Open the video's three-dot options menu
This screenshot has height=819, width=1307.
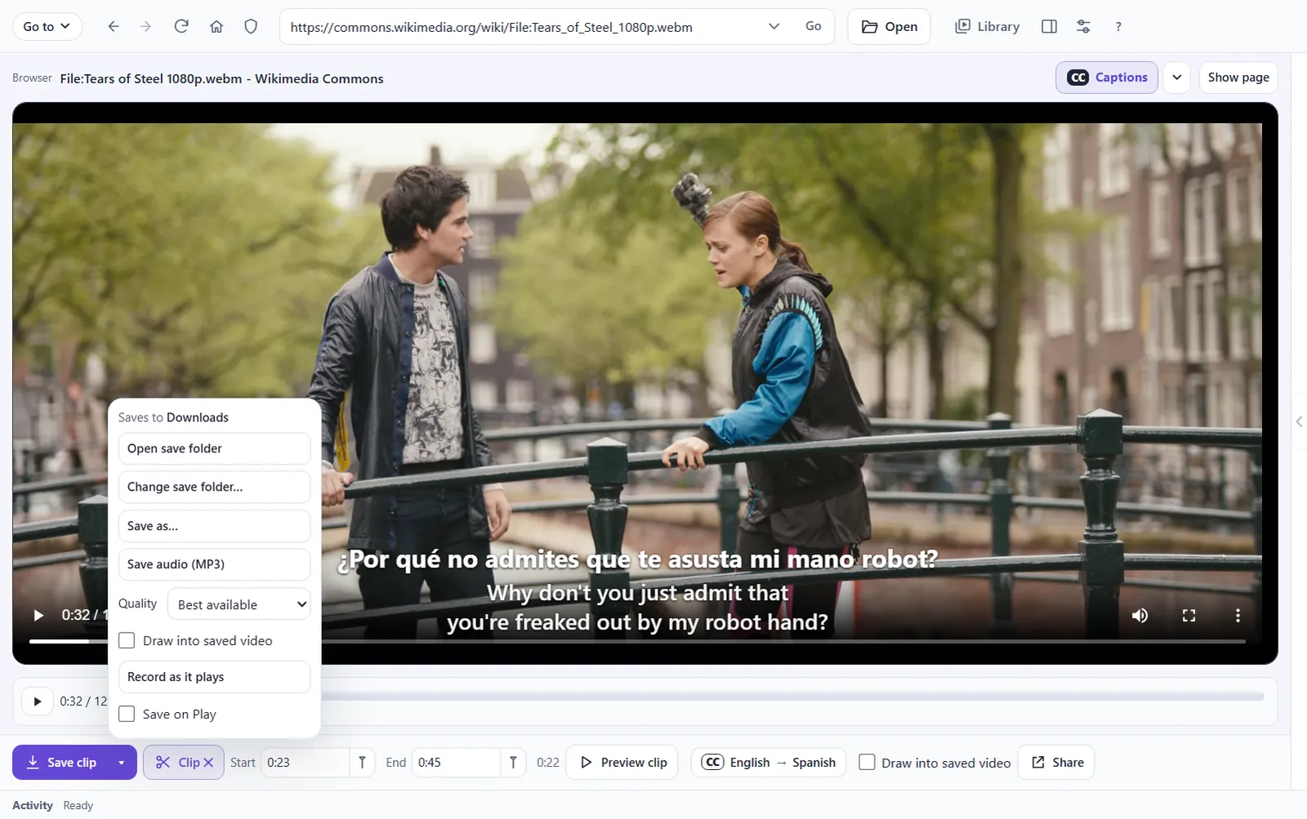coord(1238,615)
